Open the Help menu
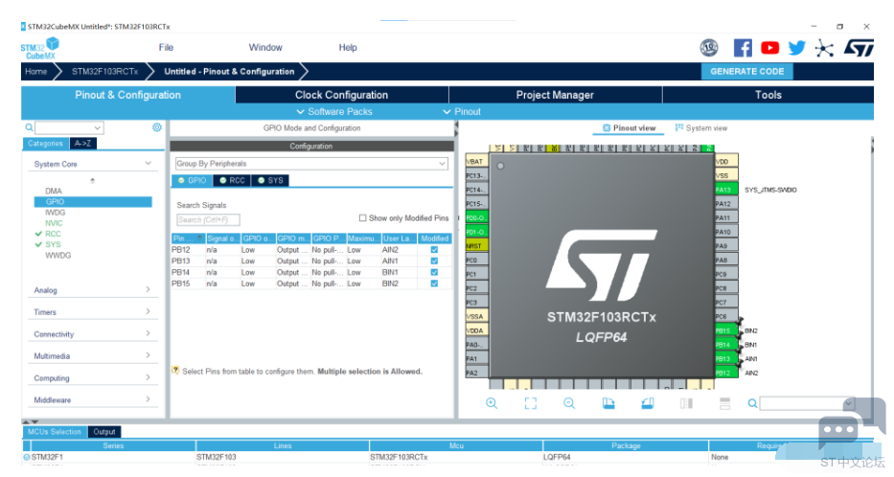 tap(348, 47)
